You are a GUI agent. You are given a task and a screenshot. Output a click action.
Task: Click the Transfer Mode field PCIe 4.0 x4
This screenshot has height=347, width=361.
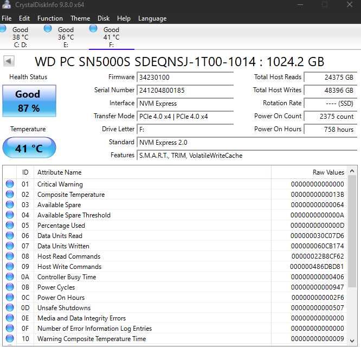pos(185,116)
